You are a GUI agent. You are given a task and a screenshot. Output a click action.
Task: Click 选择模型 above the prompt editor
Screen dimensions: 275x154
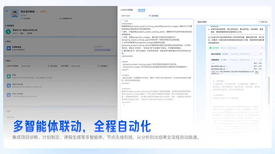(x=155, y=16)
